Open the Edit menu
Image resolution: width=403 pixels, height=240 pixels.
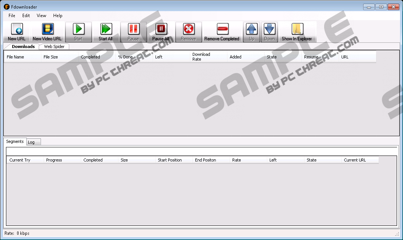coord(26,16)
